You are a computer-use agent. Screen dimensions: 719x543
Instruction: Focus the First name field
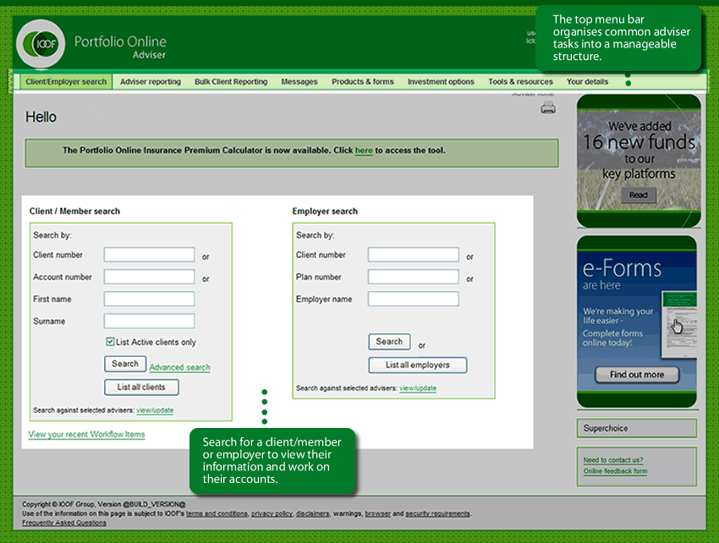tap(150, 299)
